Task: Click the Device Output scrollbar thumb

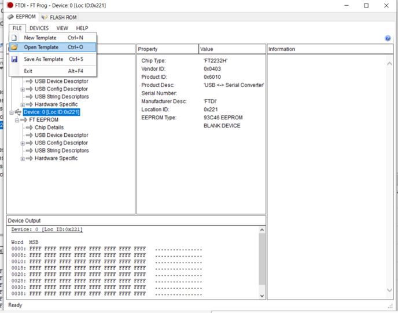Action: tap(262, 259)
